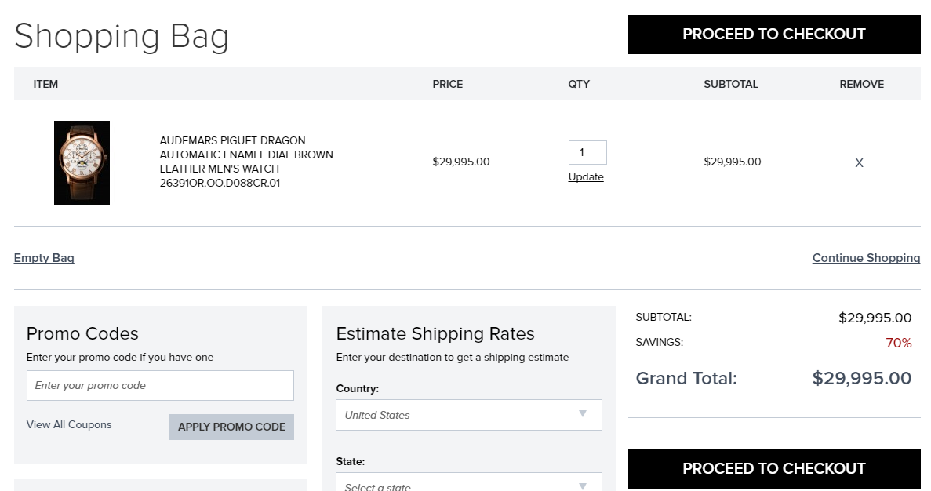
Task: Click the PRICE column header
Action: tap(448, 84)
